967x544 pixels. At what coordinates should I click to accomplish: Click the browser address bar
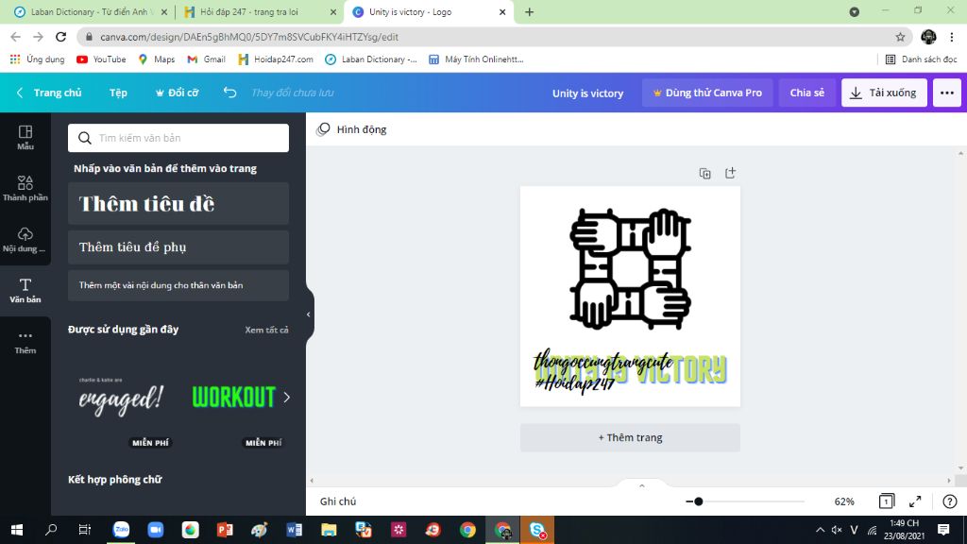(493, 37)
